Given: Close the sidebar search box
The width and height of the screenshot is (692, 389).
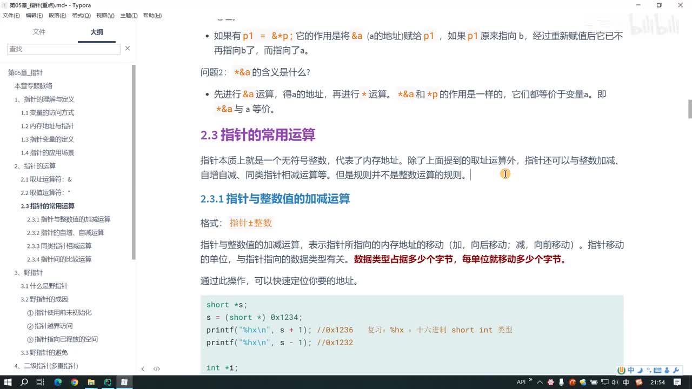Looking at the screenshot, I should pos(128,49).
